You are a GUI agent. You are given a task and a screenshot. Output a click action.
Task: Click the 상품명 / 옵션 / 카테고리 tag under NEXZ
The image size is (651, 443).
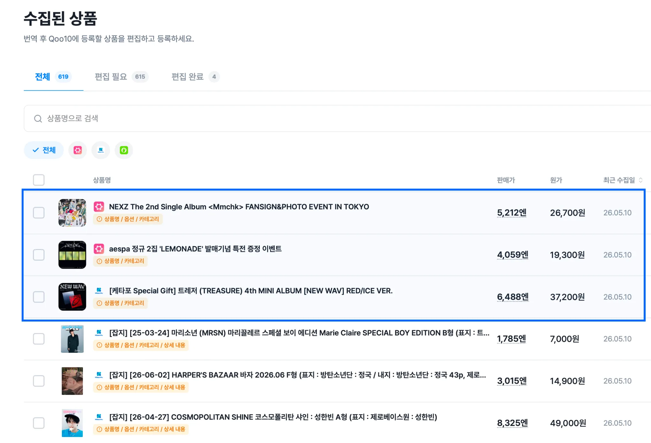[x=128, y=219]
